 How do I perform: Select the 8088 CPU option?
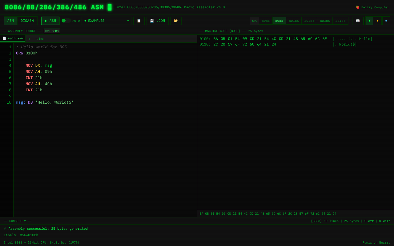[x=279, y=21]
